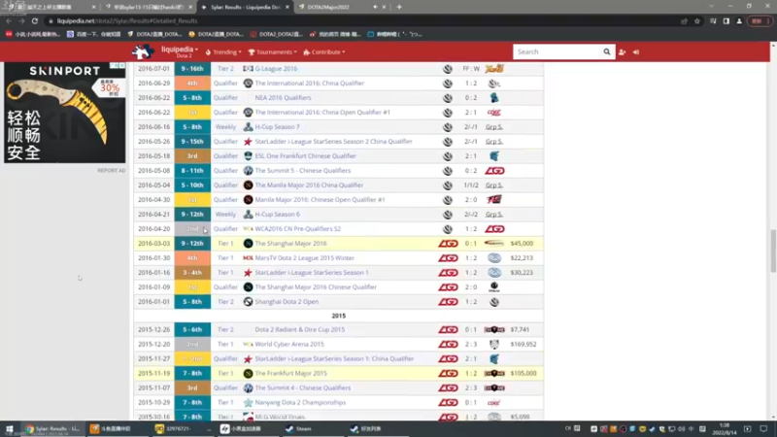Click LGD logo in Dota 2 Radiant & Dire Cup row
Image resolution: width=777 pixels, height=437 pixels.
(x=448, y=329)
